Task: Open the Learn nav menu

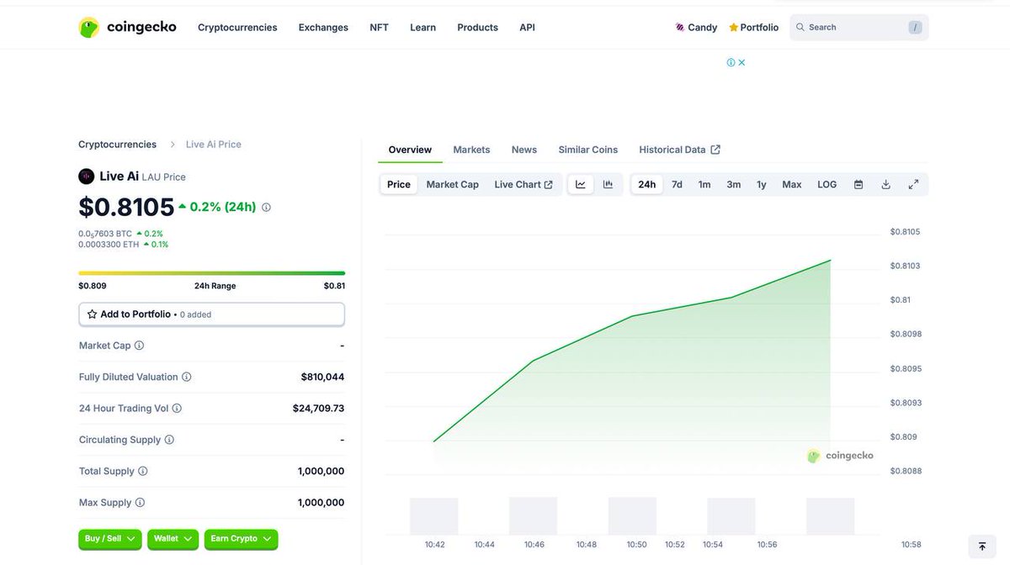Action: click(423, 27)
